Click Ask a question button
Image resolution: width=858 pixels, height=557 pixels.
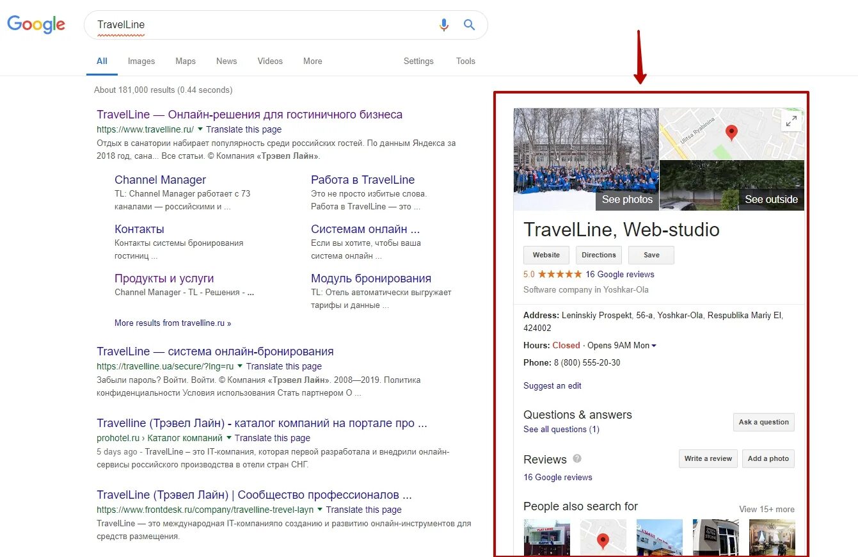tap(763, 422)
